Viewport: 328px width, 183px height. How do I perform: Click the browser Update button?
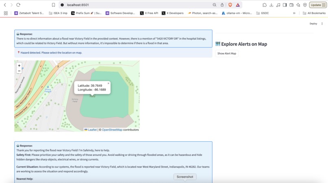(318, 5)
